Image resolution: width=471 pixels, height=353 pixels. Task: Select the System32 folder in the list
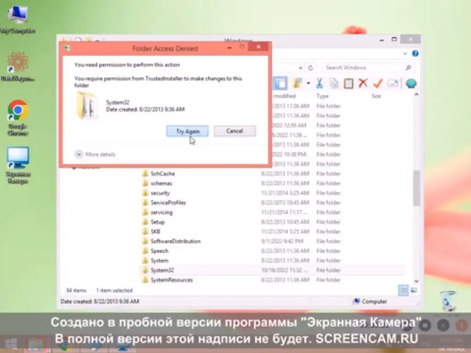point(162,270)
